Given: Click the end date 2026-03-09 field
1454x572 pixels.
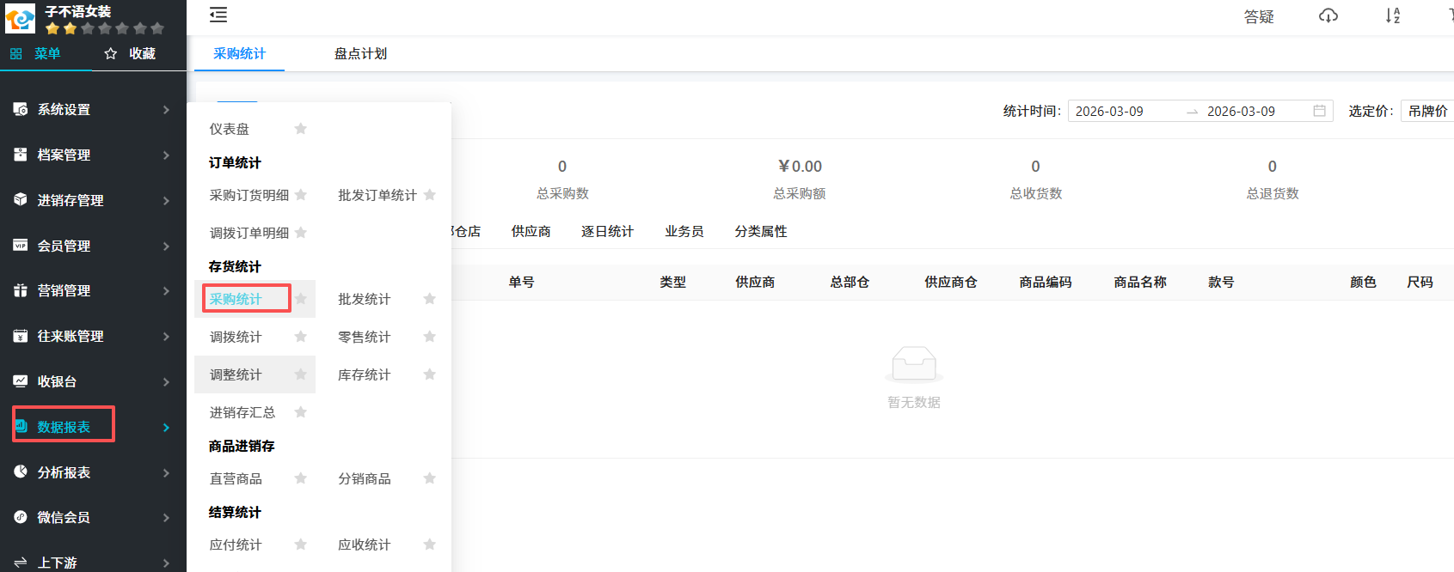Looking at the screenshot, I should tap(1241, 111).
